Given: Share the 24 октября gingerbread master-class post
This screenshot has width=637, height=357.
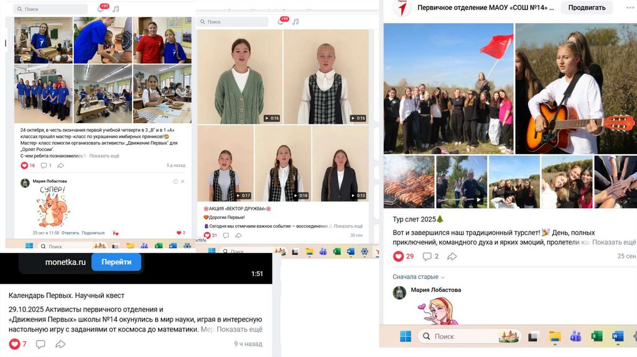Looking at the screenshot, I should click(x=60, y=165).
